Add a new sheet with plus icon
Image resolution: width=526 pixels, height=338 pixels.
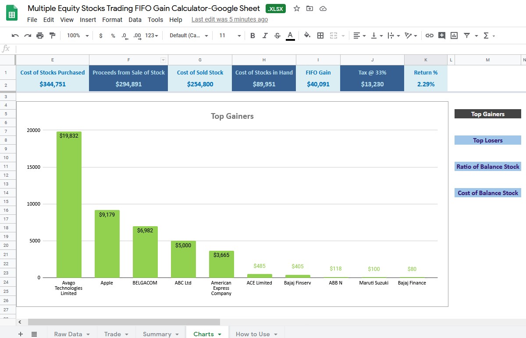(x=21, y=334)
